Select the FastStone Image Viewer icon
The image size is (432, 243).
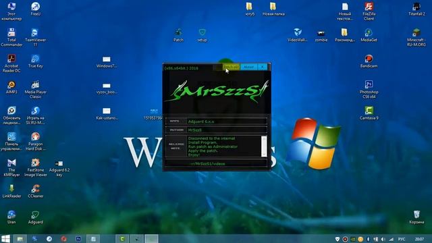35,167
